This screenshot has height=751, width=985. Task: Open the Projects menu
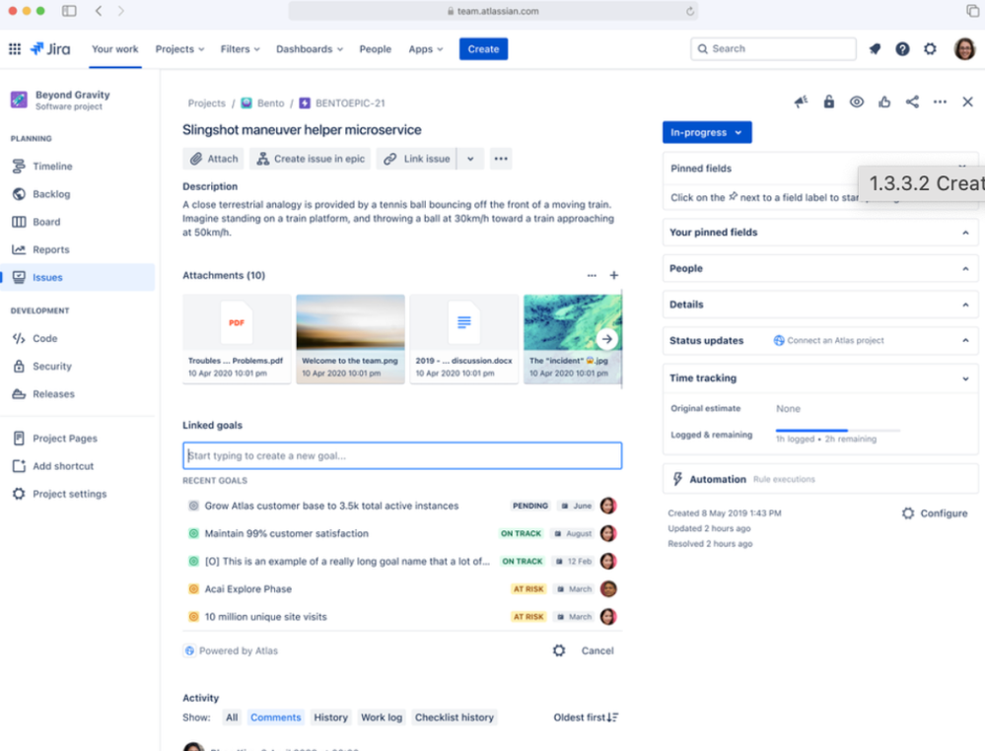coord(178,48)
